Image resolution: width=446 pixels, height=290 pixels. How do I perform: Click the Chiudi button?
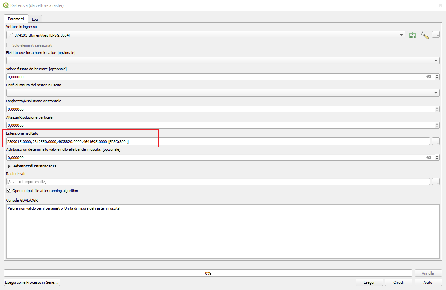click(398, 282)
